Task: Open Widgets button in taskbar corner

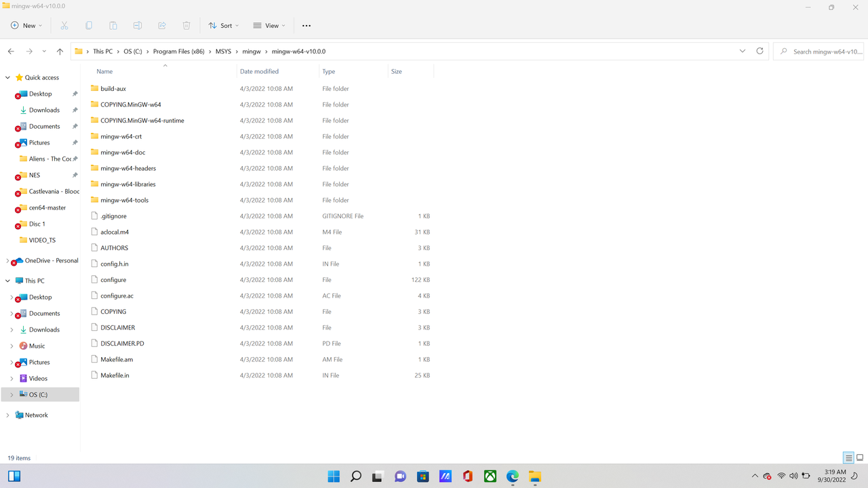Action: (x=14, y=476)
